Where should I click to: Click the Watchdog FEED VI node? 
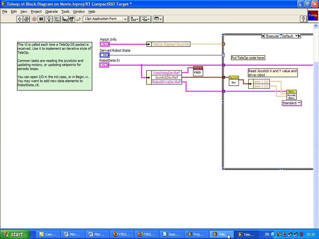198,71
